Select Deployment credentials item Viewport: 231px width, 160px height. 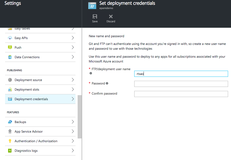pos(40,99)
